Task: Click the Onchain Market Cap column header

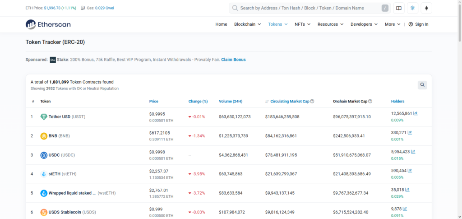Action: point(350,101)
